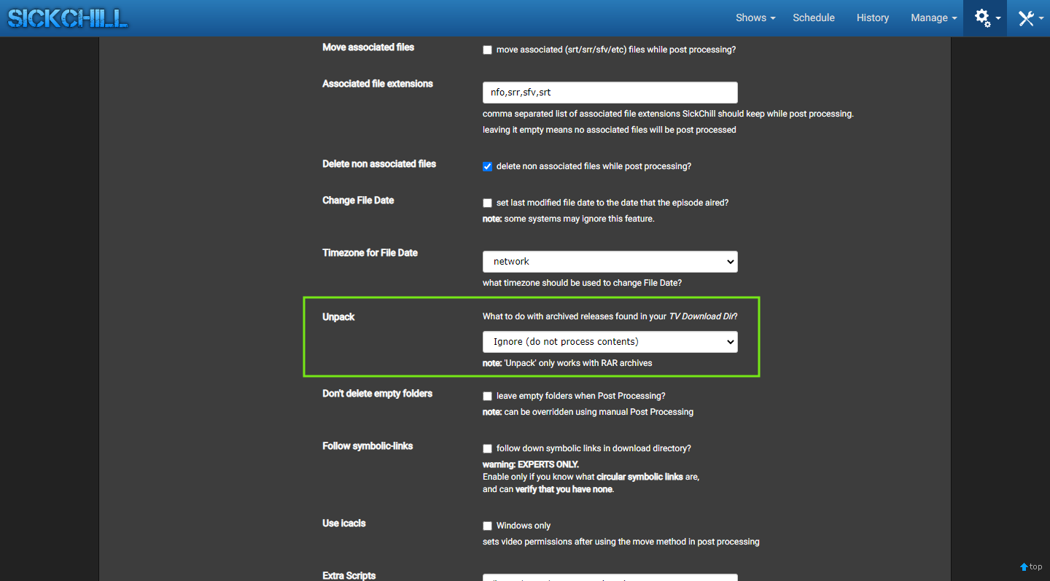Open the History page
This screenshot has width=1050, height=581.
click(873, 18)
